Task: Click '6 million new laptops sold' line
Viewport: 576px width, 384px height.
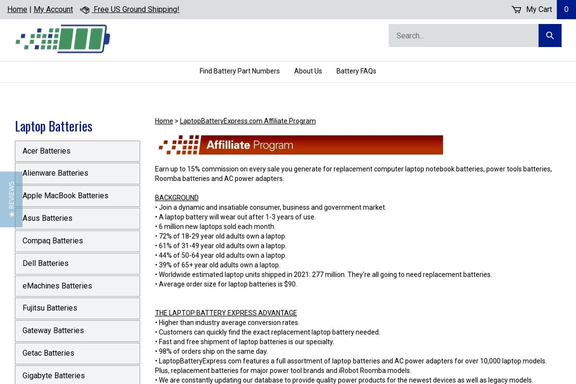Action: click(x=215, y=226)
